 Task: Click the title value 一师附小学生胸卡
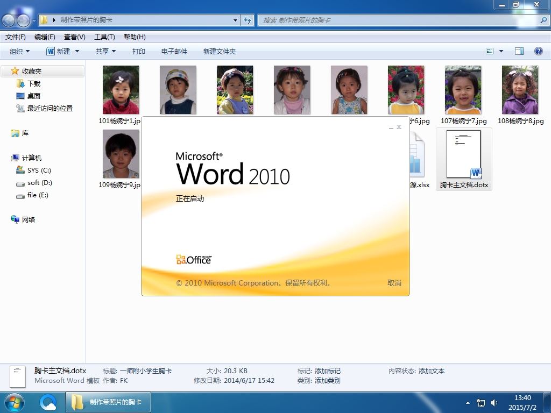coord(146,371)
